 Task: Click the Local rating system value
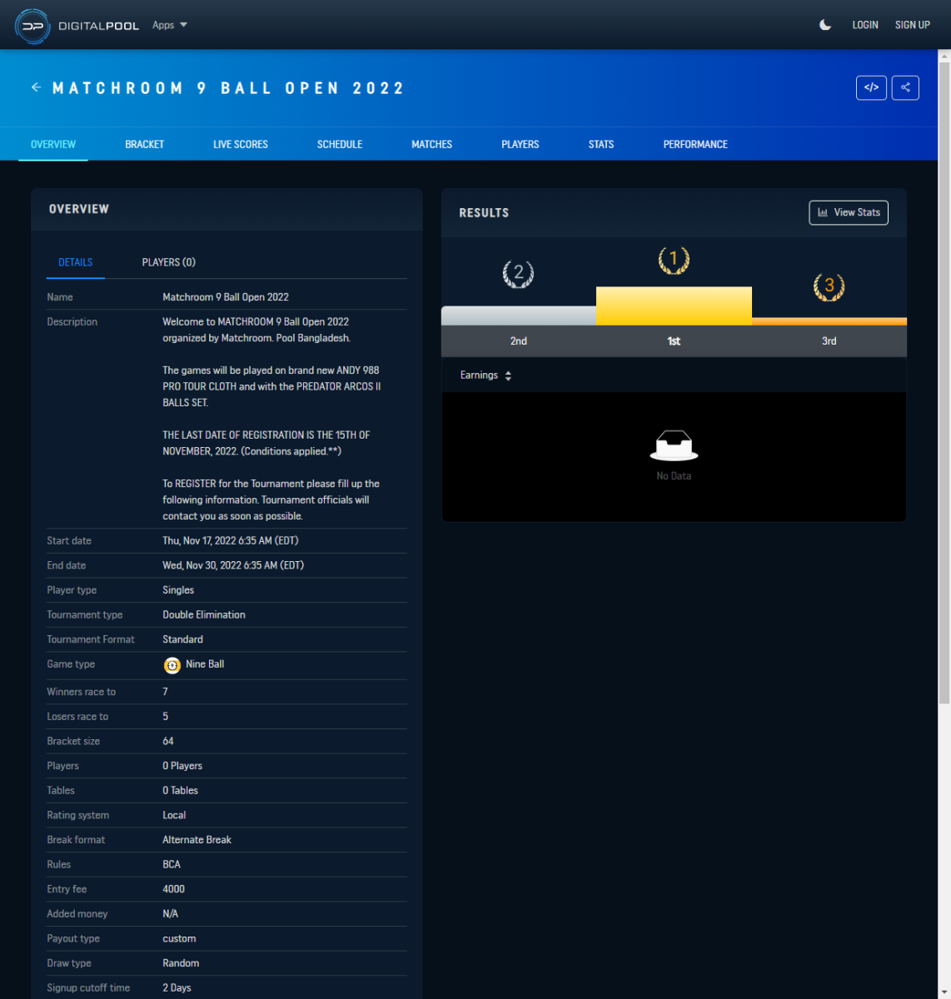174,816
